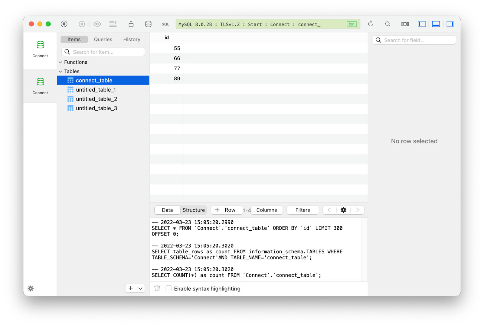Screen dimensions: 484x327
Task: Add a new Row with the Row button
Action: coord(227,210)
